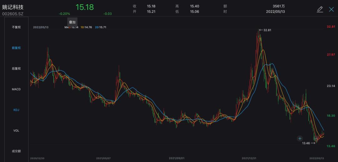338x162 pixels.
Task: Switch to 后复权 price adjustment
Action: coord(16,69)
